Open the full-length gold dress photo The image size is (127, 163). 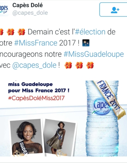[60, 138]
